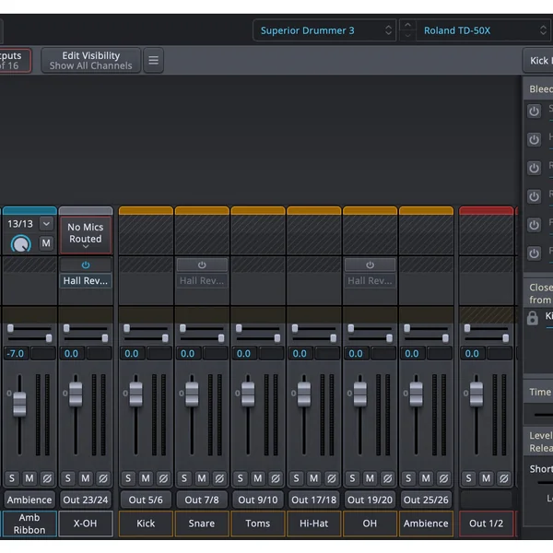Open No Mics Routed dropdown
This screenshot has width=553, height=553.
pyautogui.click(x=86, y=235)
